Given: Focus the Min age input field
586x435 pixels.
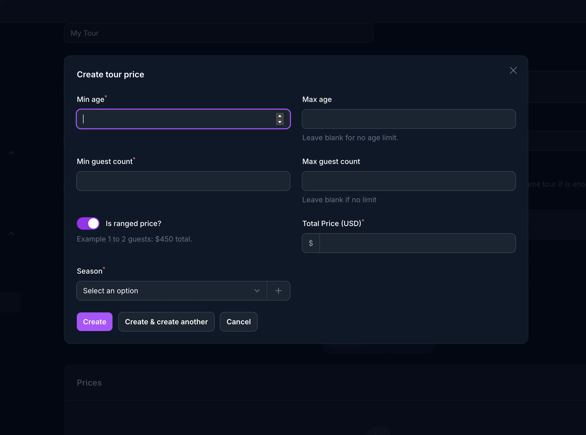Looking at the screenshot, I should 176,119.
